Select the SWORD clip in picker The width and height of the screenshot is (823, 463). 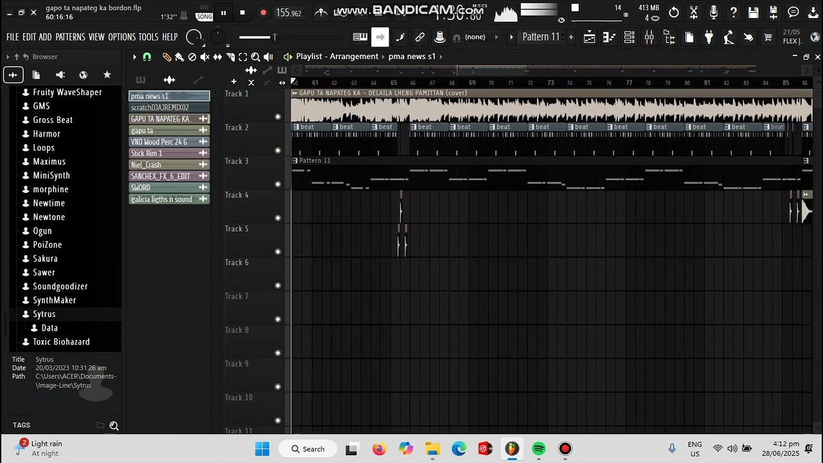pyautogui.click(x=169, y=188)
